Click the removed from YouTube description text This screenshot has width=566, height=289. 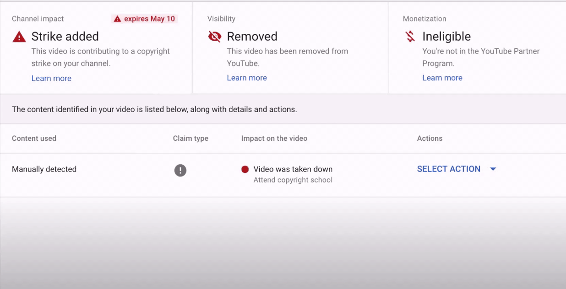click(288, 57)
